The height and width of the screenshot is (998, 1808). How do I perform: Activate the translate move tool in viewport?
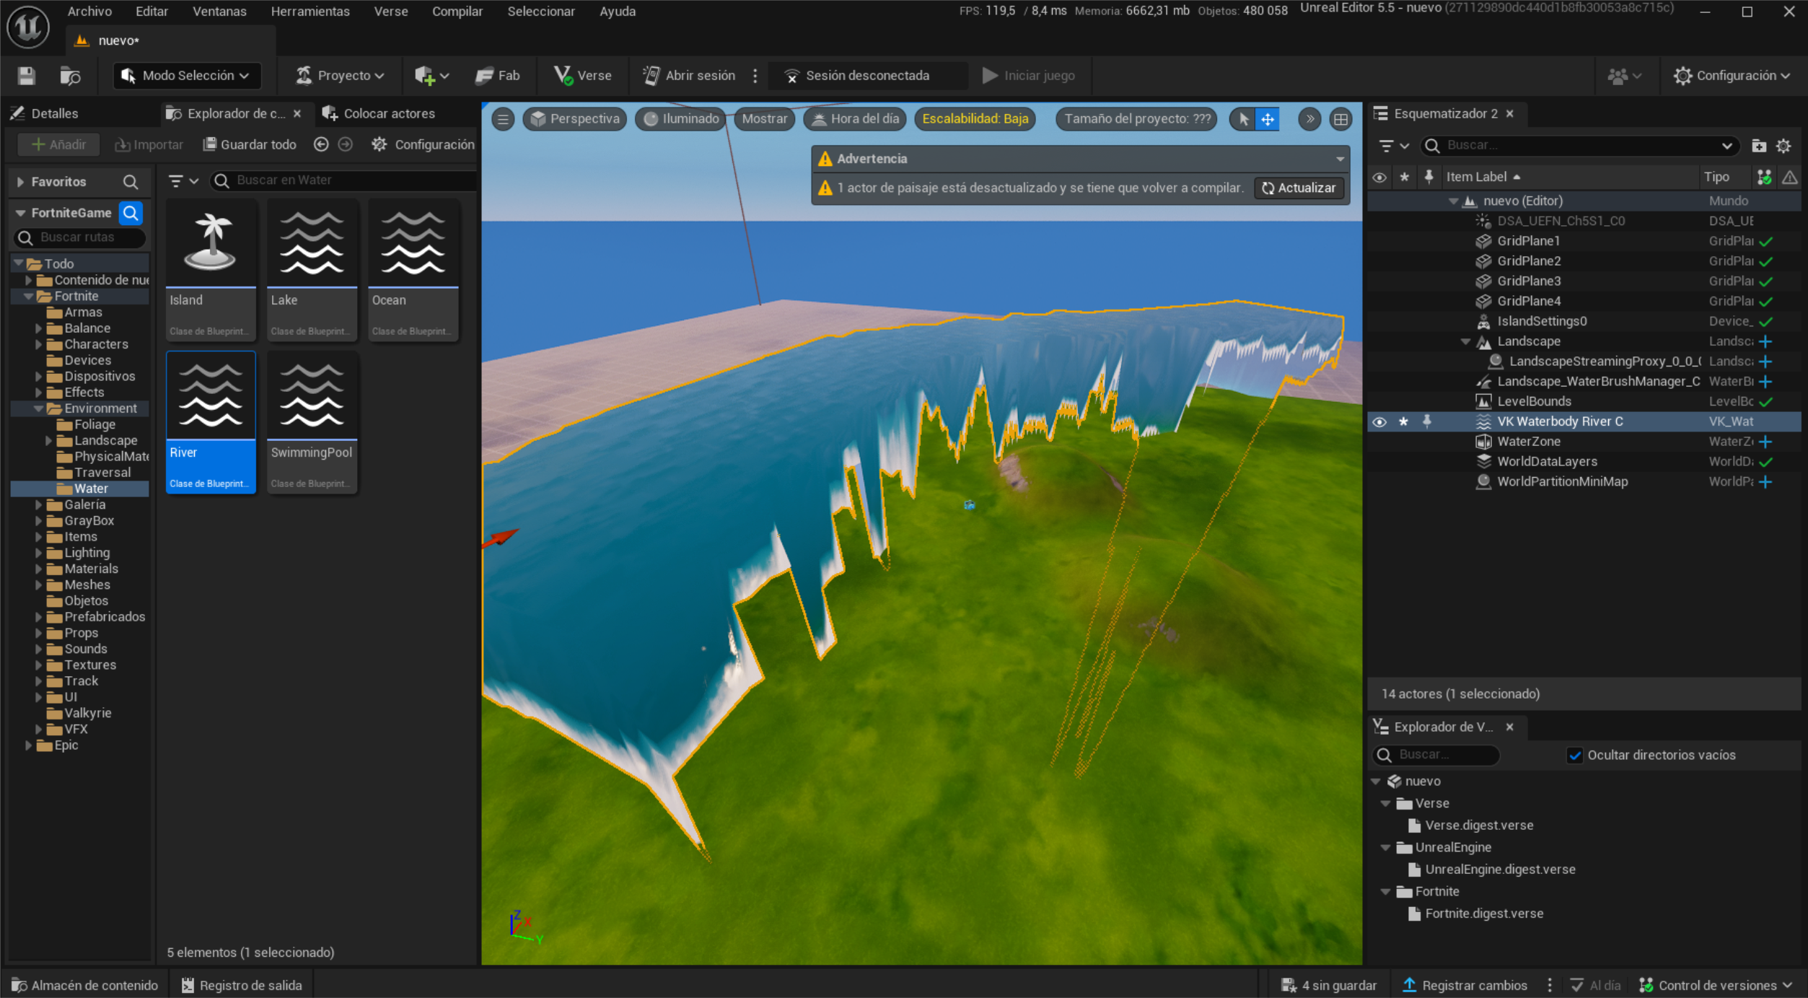(1268, 119)
